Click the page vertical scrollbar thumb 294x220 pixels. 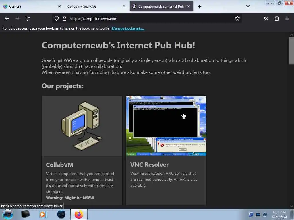[291, 51]
